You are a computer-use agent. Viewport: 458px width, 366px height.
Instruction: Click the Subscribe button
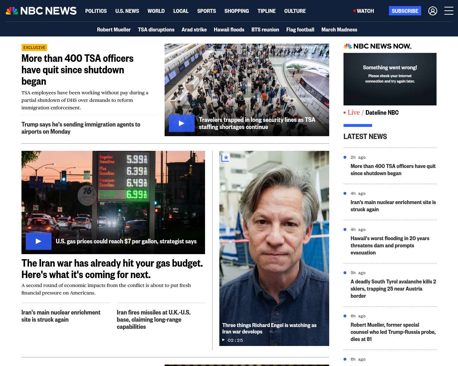(405, 11)
